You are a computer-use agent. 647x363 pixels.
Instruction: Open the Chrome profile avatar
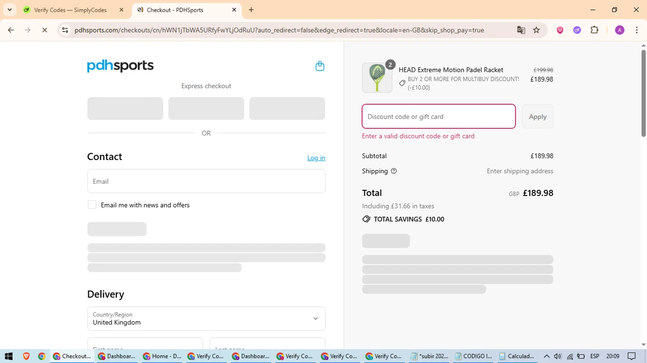tap(620, 30)
